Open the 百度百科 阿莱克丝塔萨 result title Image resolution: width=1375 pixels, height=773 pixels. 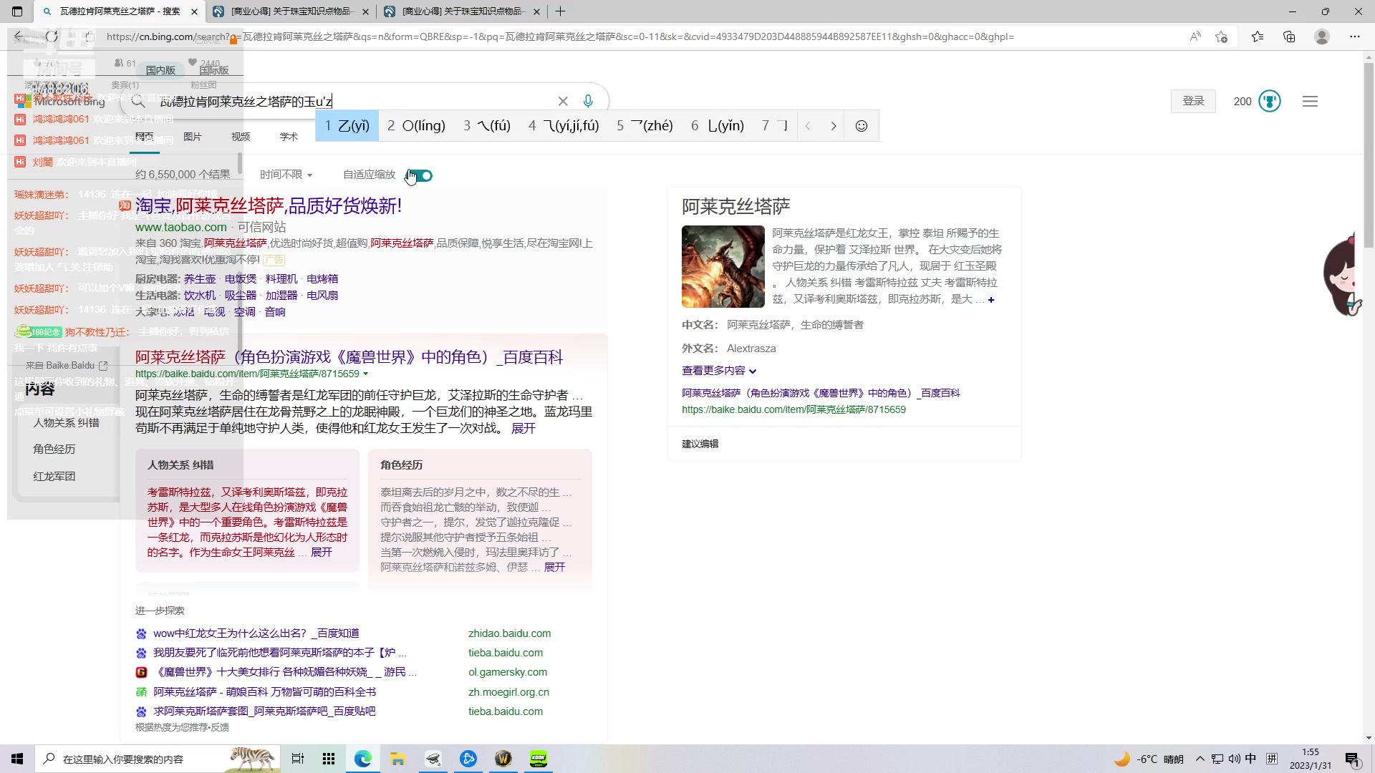click(349, 357)
